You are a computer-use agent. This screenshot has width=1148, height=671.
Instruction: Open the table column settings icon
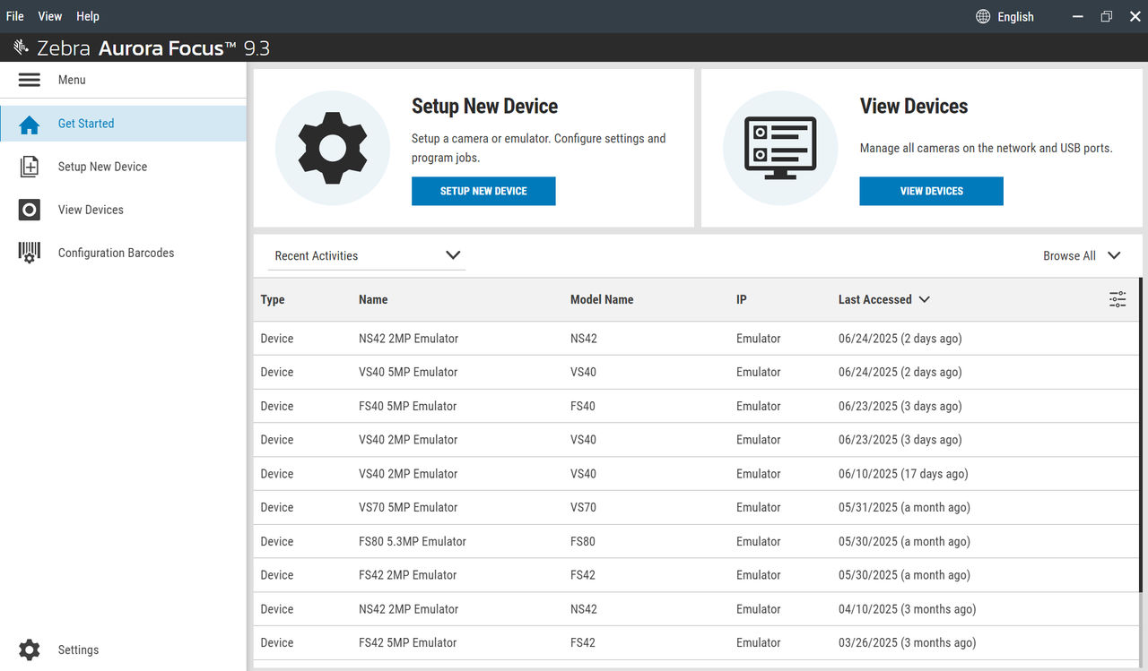click(x=1118, y=299)
